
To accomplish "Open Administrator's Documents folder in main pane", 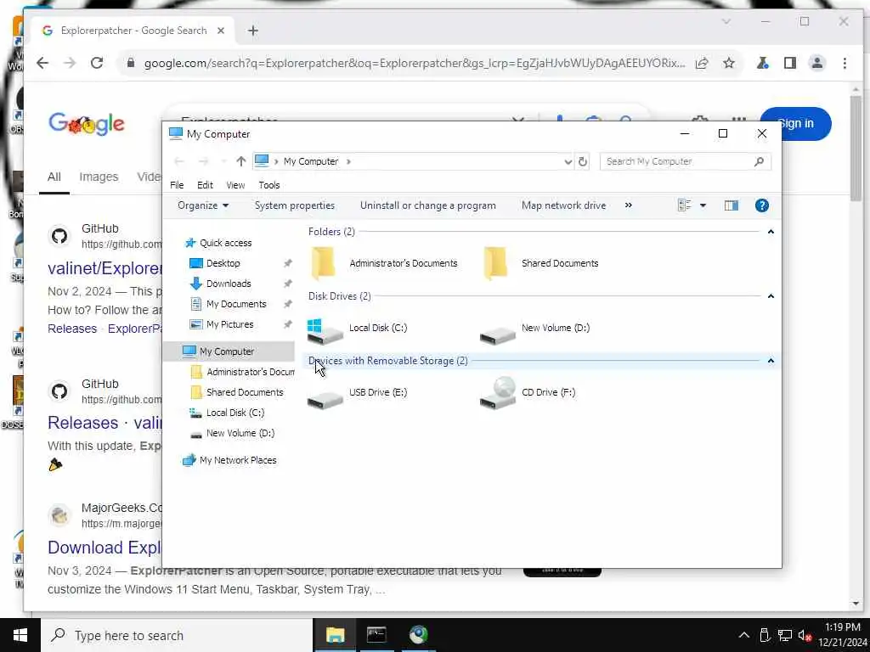I will click(322, 263).
